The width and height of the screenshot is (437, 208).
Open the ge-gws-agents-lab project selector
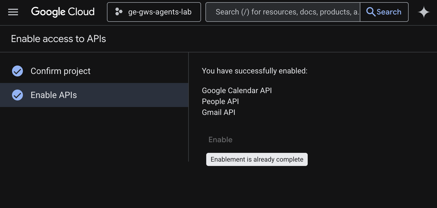click(x=154, y=12)
